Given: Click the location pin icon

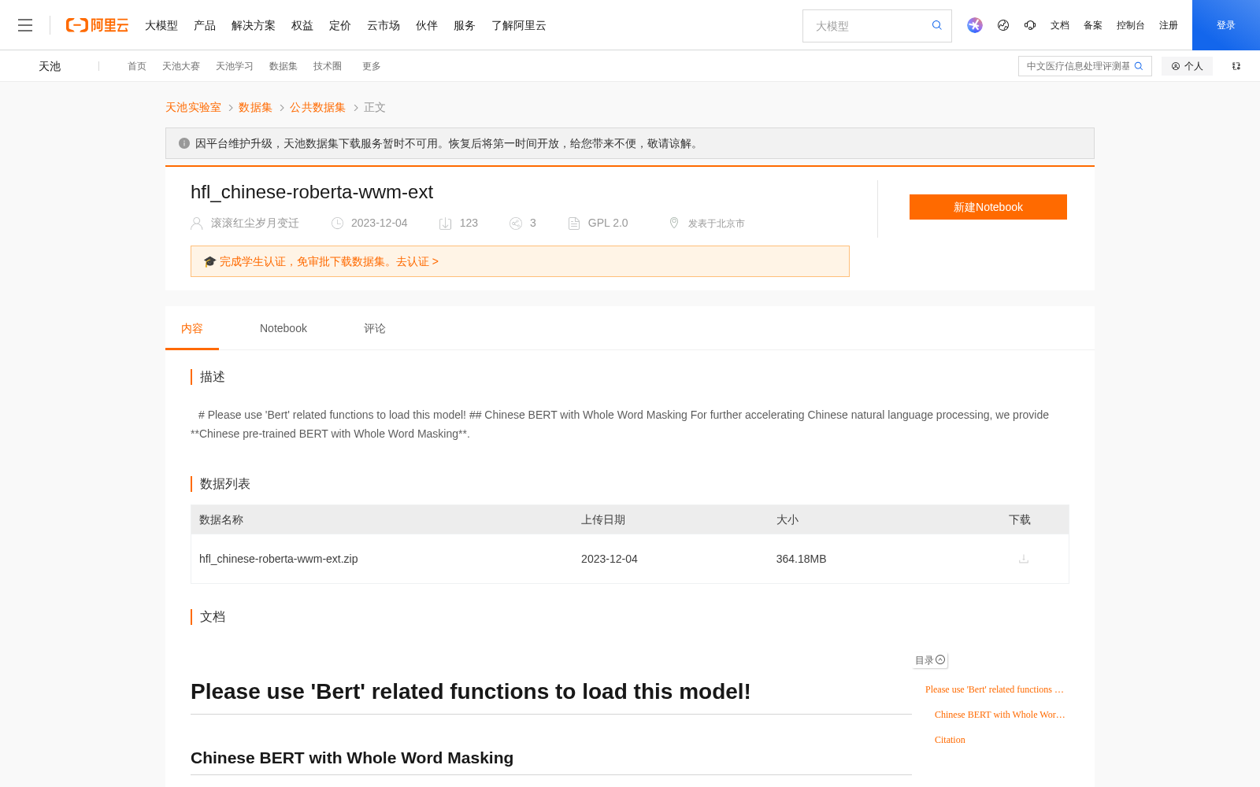Looking at the screenshot, I should (x=674, y=223).
